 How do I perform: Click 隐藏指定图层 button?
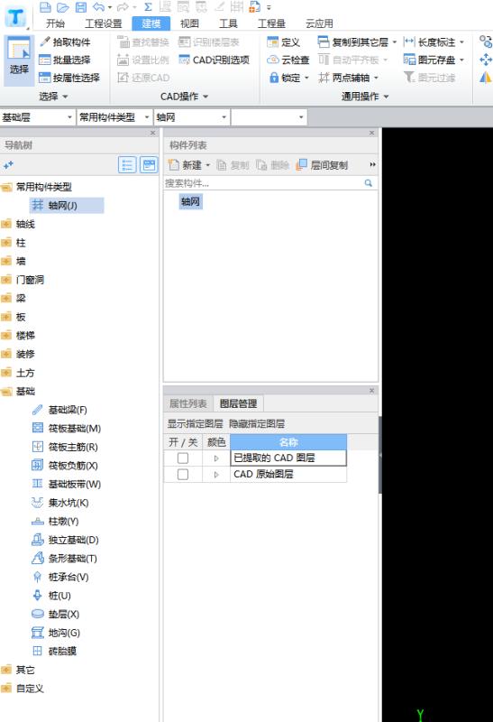click(257, 424)
